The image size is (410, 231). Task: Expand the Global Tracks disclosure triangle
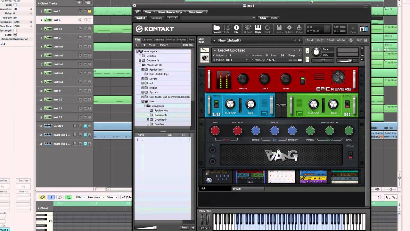click(38, 3)
